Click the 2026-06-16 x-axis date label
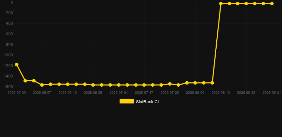 (x=67, y=93)
